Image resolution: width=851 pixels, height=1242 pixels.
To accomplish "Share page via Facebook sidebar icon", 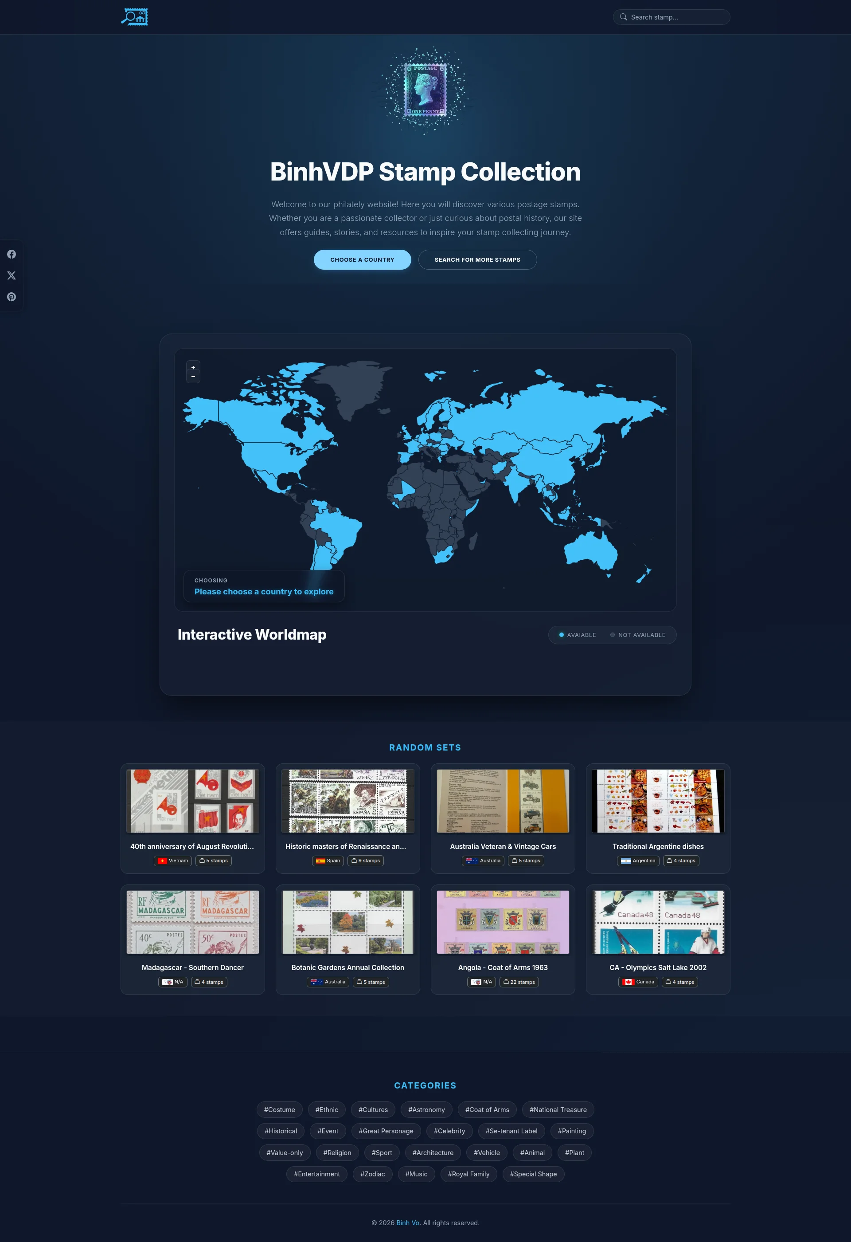I will click(11, 254).
